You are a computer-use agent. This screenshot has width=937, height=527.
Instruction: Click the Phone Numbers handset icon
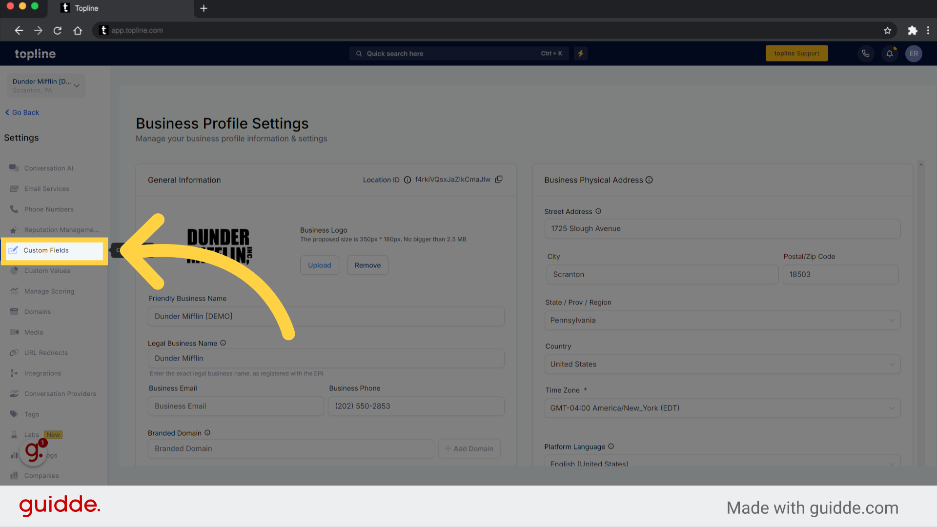14,209
